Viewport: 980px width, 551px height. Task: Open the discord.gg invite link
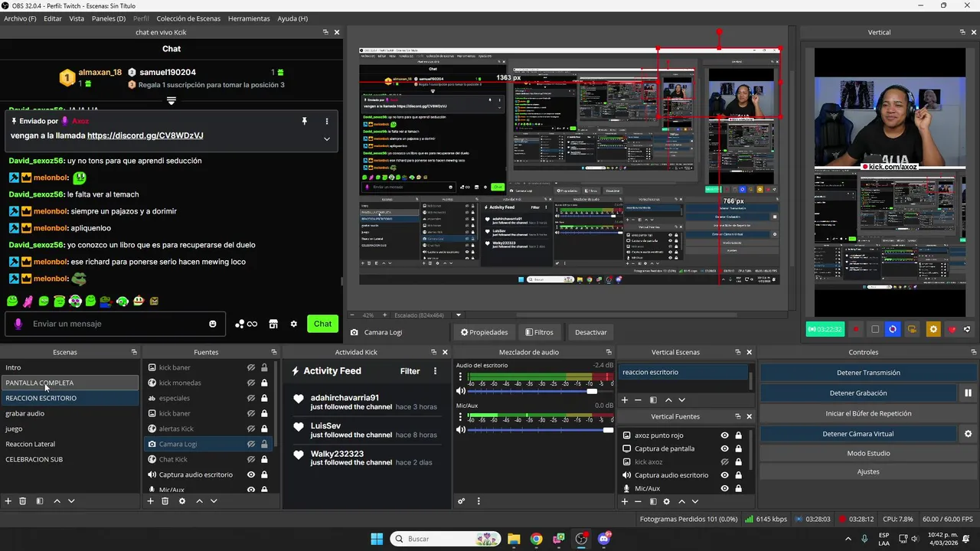[145, 135]
